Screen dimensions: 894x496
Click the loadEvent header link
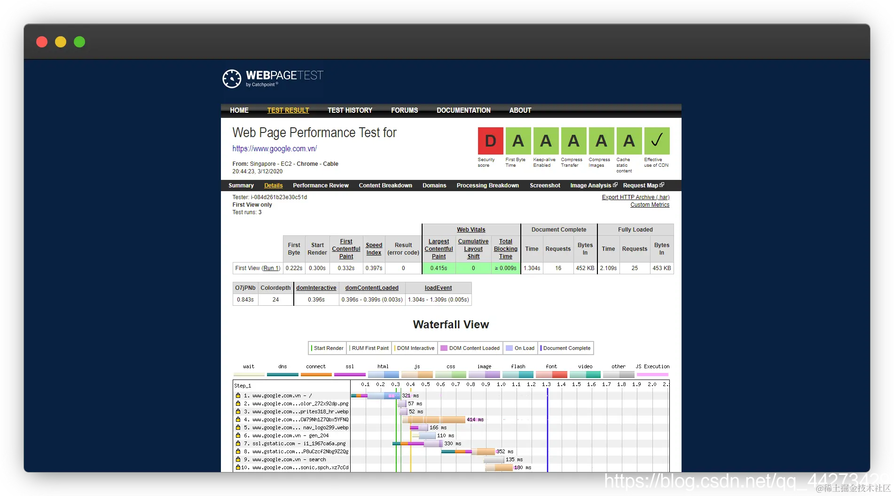438,288
